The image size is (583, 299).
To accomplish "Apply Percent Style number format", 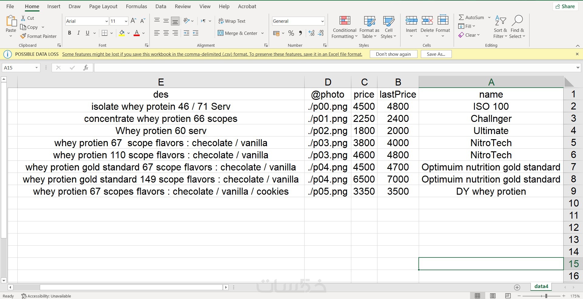I will pyautogui.click(x=291, y=33).
